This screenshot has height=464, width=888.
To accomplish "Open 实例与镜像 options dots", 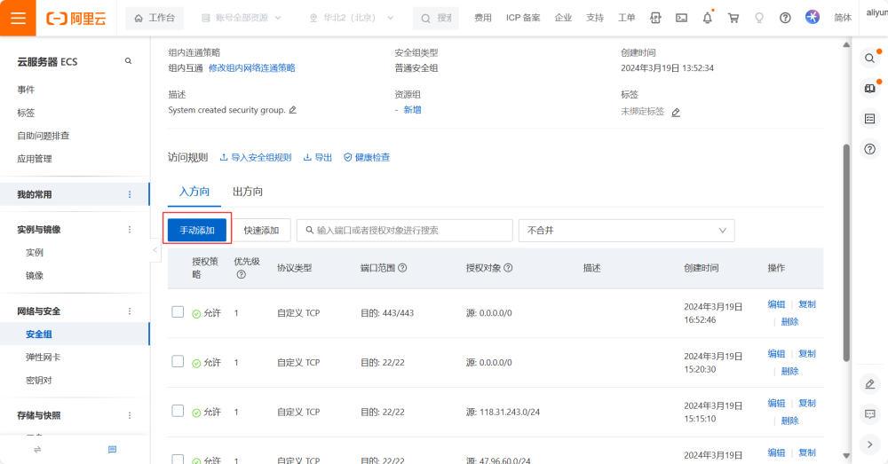I will [x=130, y=230].
